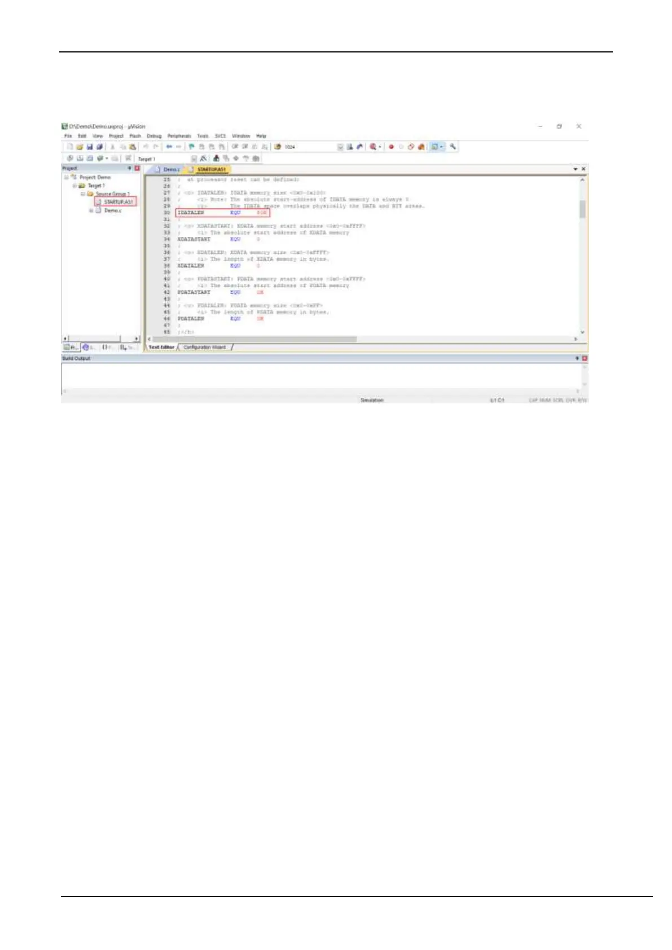Viewport: 672px width, 950px height.
Task: Click the IDATALEN EQU line in editor
Action: click(223, 213)
